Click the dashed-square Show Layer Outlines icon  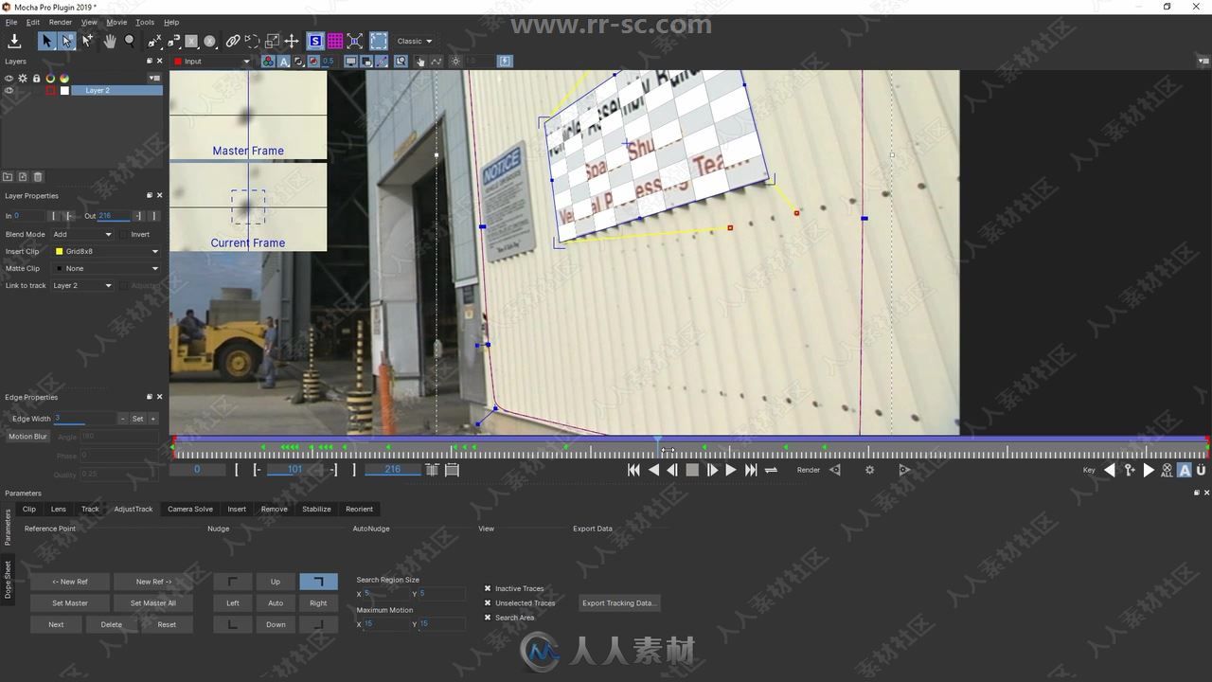[x=378, y=41]
